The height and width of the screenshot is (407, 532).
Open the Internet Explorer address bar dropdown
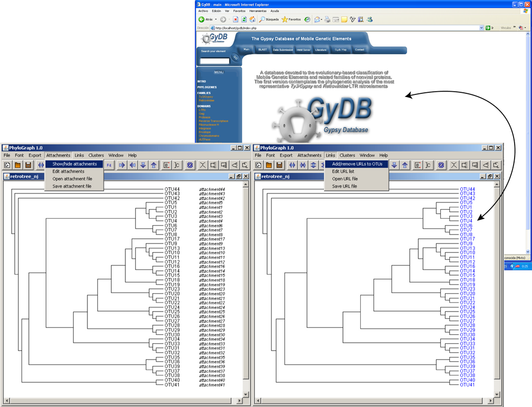(481, 28)
